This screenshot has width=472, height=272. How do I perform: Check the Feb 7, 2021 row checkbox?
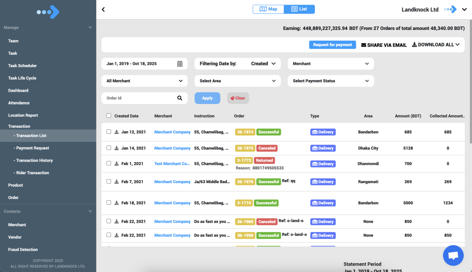click(x=109, y=181)
